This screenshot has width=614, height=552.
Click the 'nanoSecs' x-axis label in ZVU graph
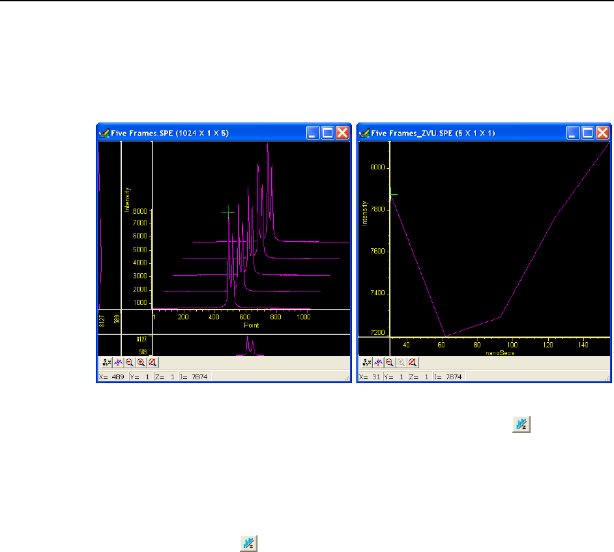(500, 353)
